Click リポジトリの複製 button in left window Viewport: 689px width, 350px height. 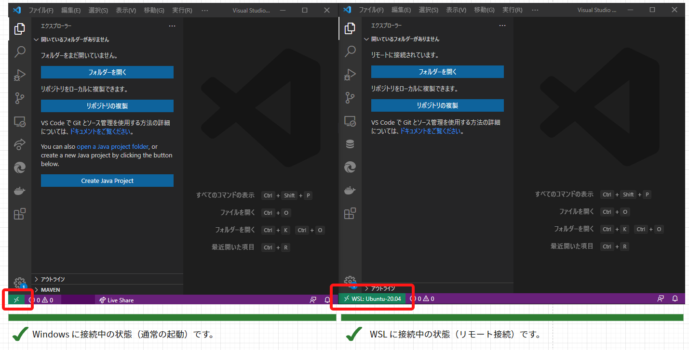(107, 106)
